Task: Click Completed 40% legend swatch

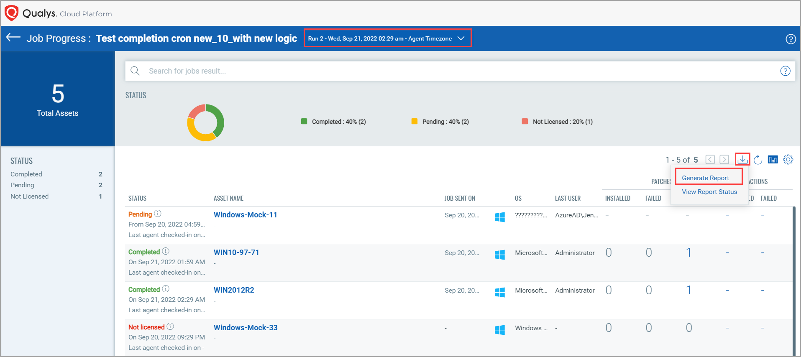Action: 304,121
